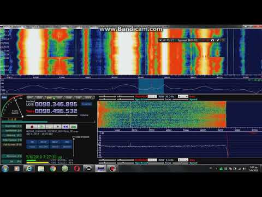
Task: Click the ExtIO button beside the LO frequency
Action: 86,104
